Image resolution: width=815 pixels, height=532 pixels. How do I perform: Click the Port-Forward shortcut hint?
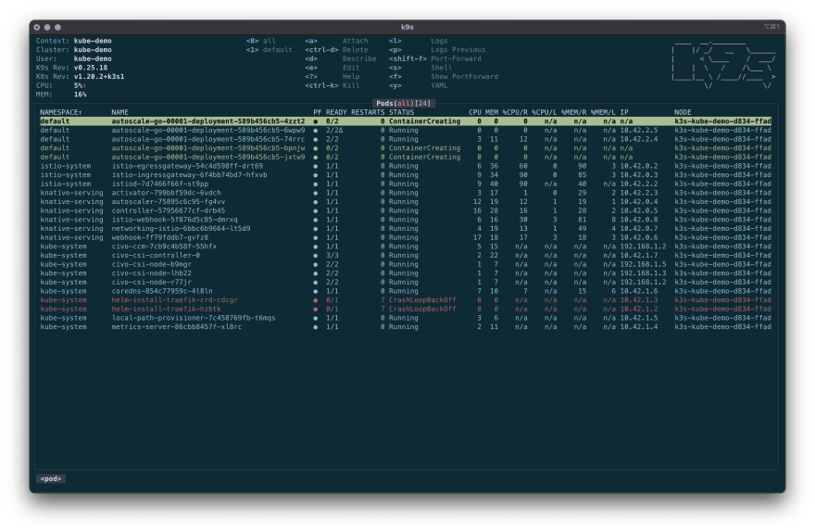(456, 58)
